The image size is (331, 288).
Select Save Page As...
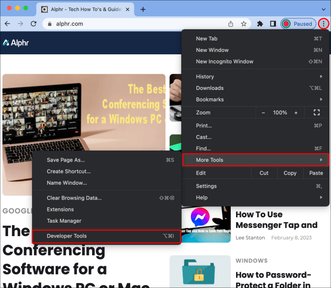(x=106, y=160)
